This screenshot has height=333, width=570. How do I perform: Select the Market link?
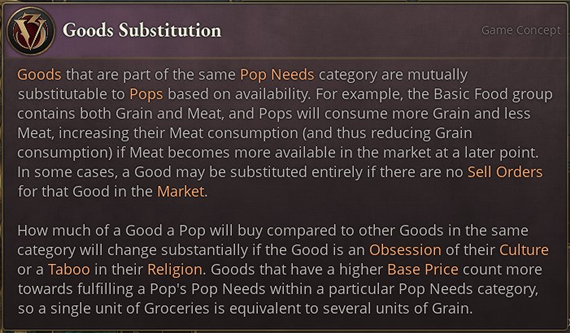coord(181,191)
